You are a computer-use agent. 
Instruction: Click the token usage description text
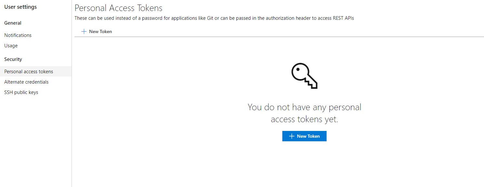(x=214, y=18)
